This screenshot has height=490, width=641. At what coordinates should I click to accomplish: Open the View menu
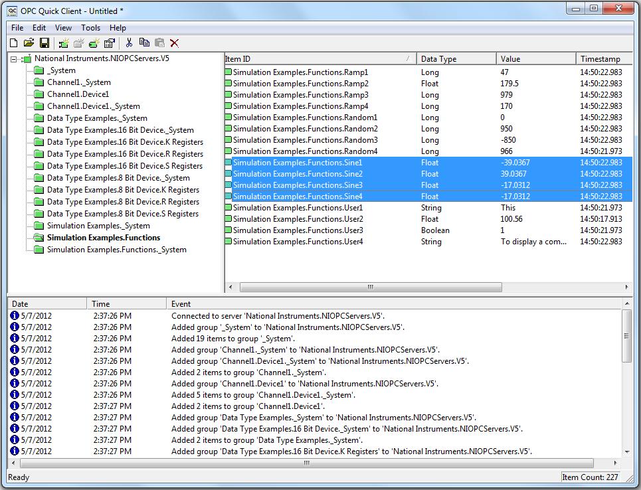(64, 28)
